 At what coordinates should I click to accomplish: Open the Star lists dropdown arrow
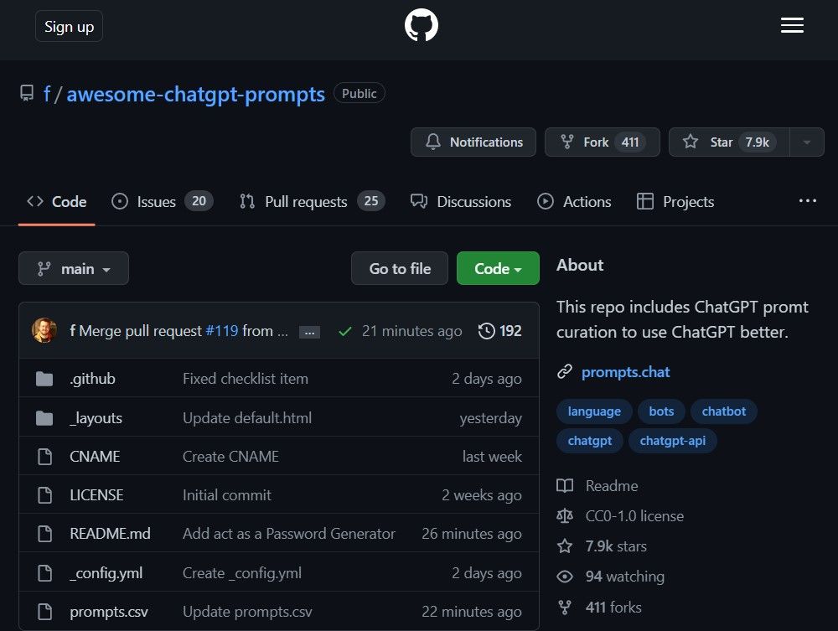point(806,142)
